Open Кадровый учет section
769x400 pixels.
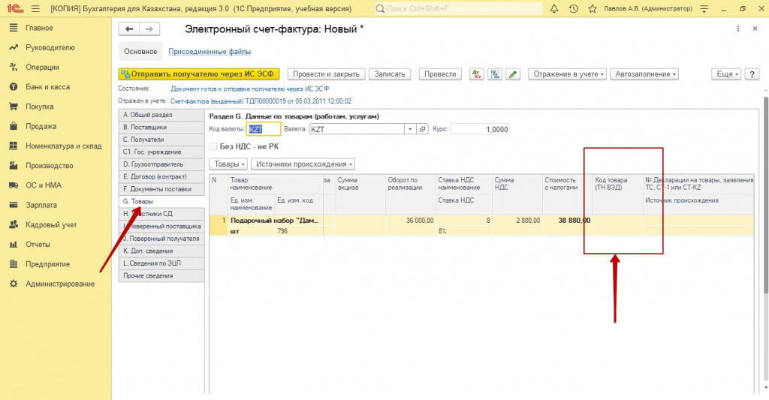click(51, 224)
